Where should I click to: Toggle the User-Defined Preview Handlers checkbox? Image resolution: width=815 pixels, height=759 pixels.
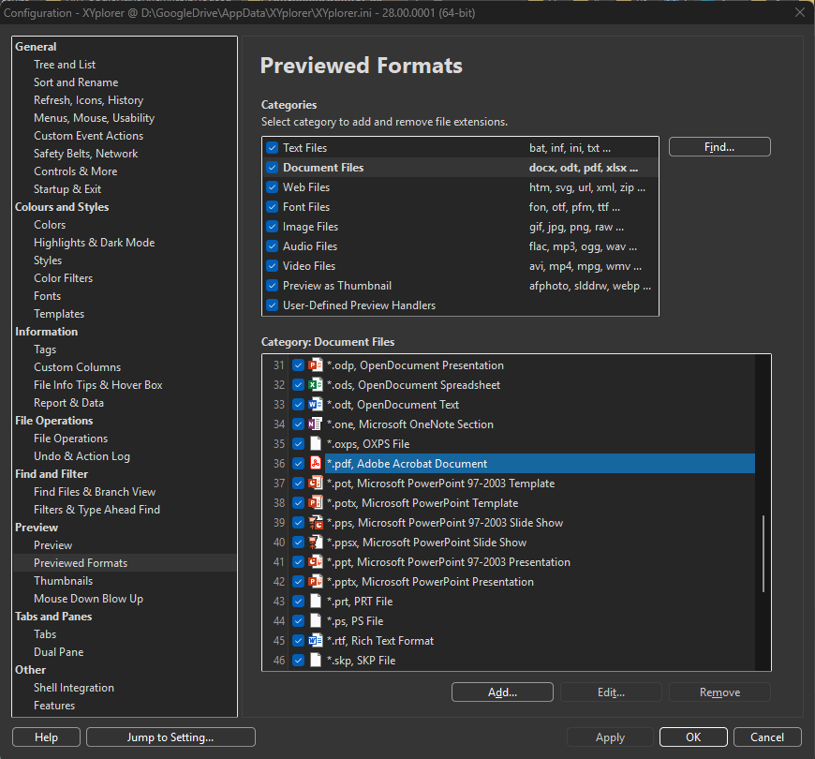coord(273,305)
